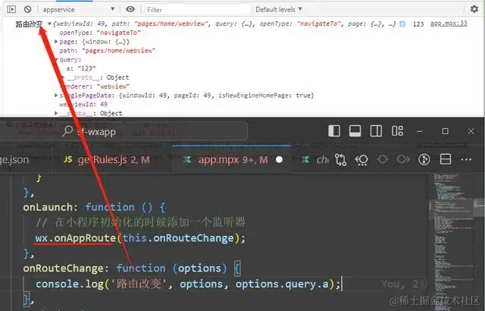
Task: Click the VS Code search box magnifier
Action: tap(67, 131)
